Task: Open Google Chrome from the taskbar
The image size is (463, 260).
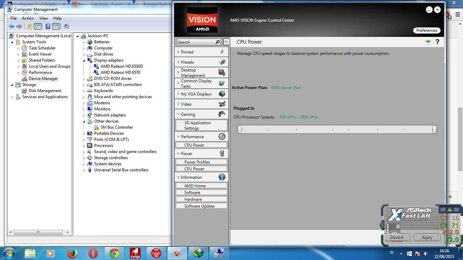Action: coord(114,253)
